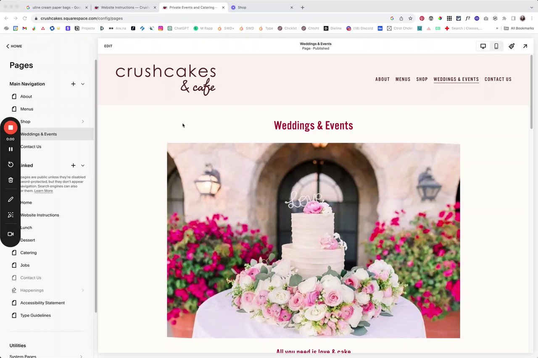Select the recorder's pencil draw tool
538x358 pixels.
pos(11,199)
